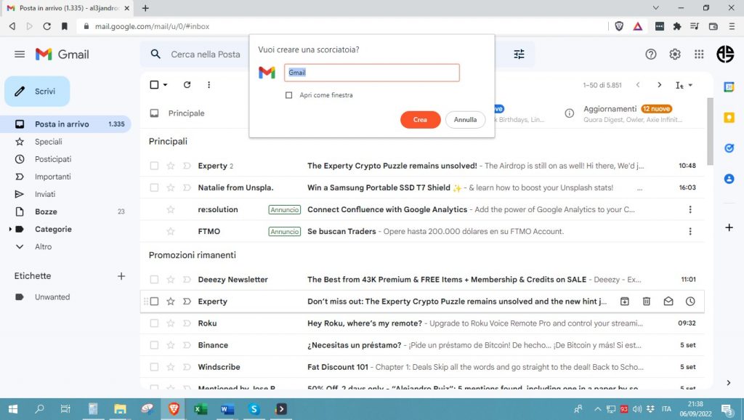The image size is (744, 420).
Task: Tick checkbox for Natalie from Unsplash email
Action: pos(154,187)
